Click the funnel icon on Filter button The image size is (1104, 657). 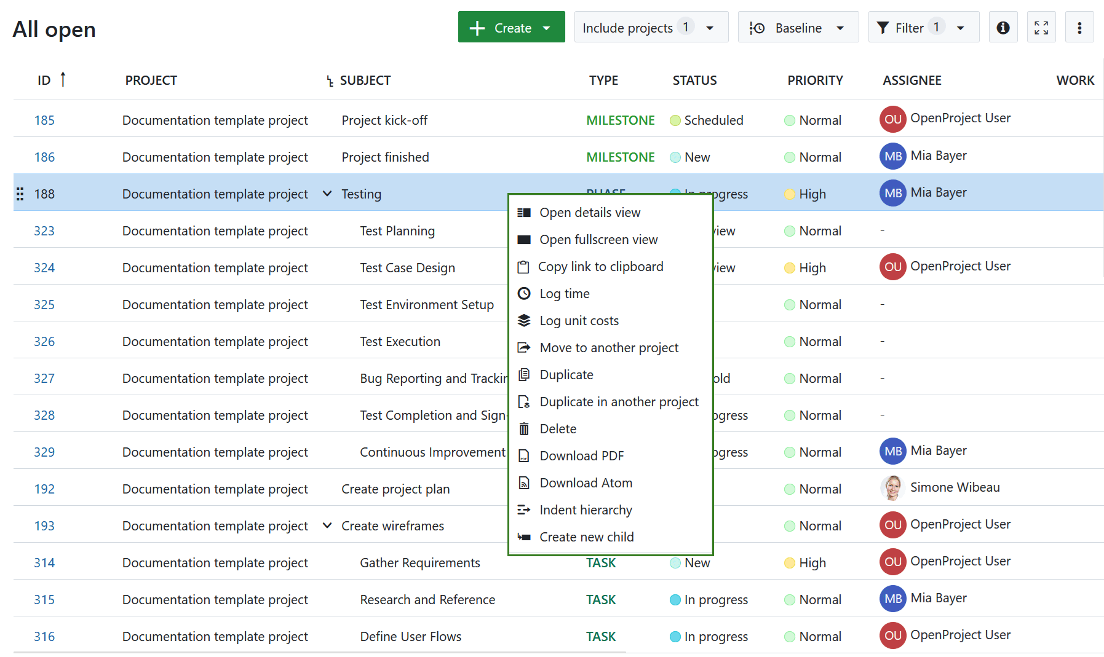click(884, 27)
